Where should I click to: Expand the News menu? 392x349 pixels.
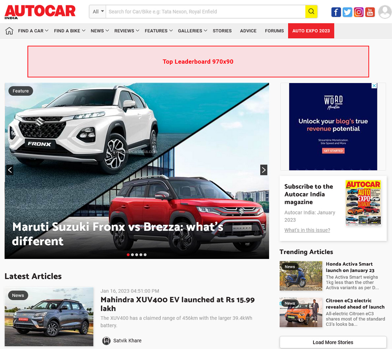tap(100, 31)
